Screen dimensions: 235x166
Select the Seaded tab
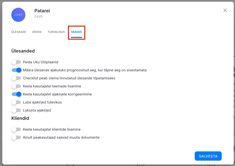(x=76, y=32)
